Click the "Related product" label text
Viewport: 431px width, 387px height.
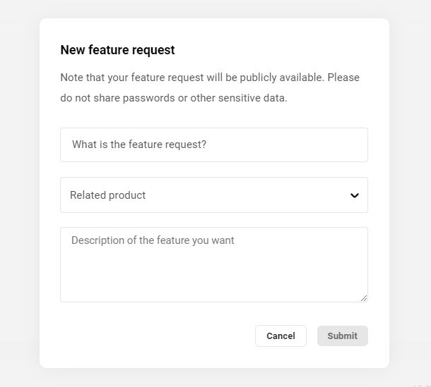coord(108,195)
